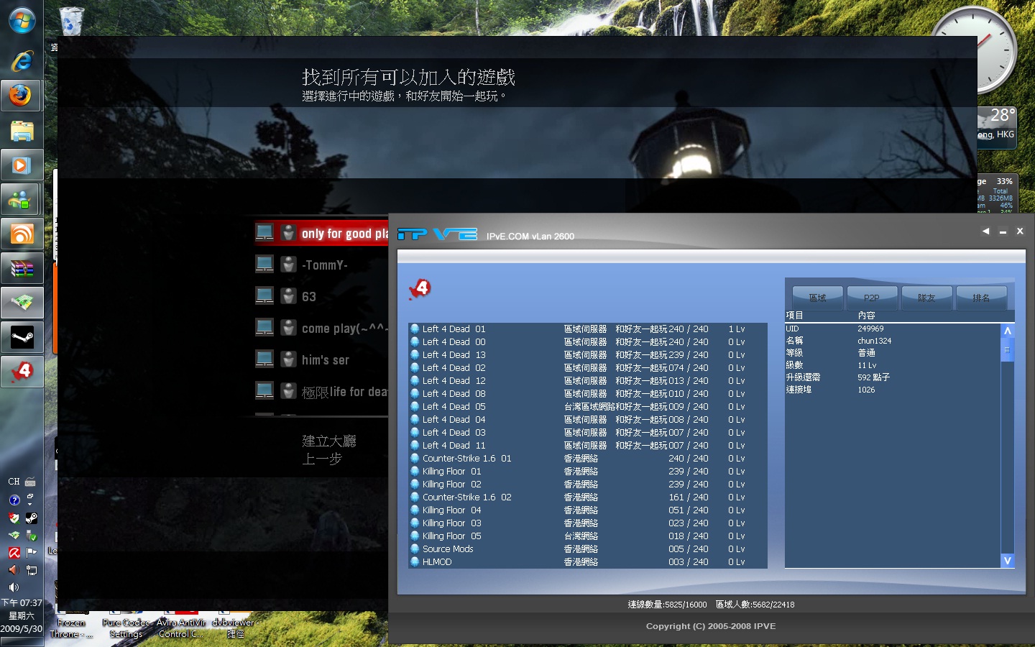
Task: Select the "him's ser" lobby entry
Action: click(x=321, y=359)
